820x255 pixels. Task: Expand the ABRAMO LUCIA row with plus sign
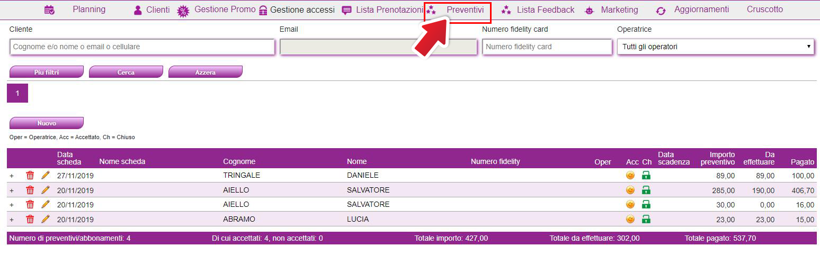(12, 220)
